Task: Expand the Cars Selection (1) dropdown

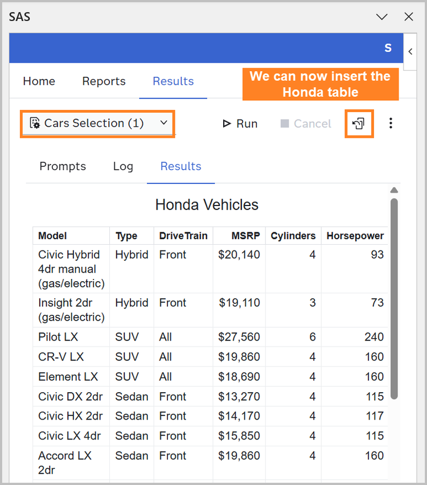Action: pos(164,122)
